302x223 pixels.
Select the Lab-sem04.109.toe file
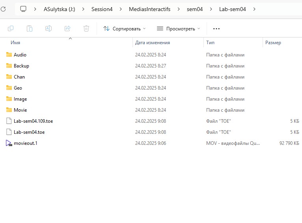33,121
